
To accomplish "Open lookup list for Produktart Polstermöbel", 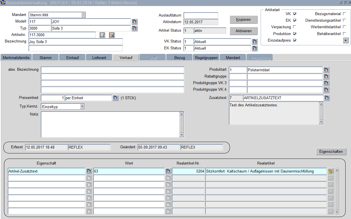I will (326, 70).
